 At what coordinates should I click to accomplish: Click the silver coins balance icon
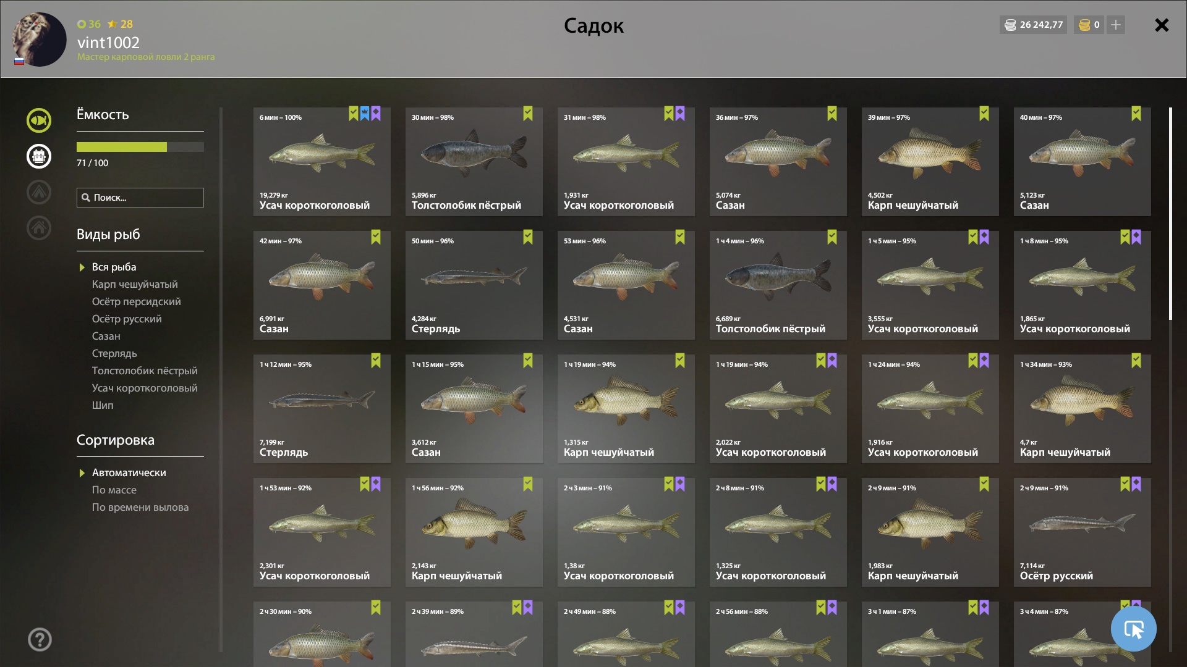coord(1010,25)
